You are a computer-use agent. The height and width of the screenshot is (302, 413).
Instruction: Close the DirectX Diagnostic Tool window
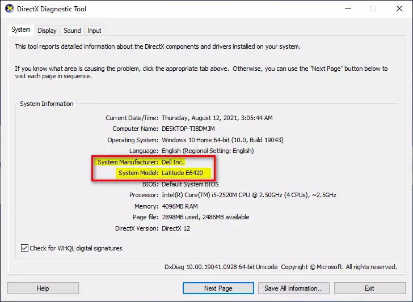click(x=399, y=8)
